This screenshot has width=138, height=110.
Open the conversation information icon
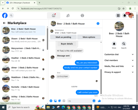tap(98, 24)
